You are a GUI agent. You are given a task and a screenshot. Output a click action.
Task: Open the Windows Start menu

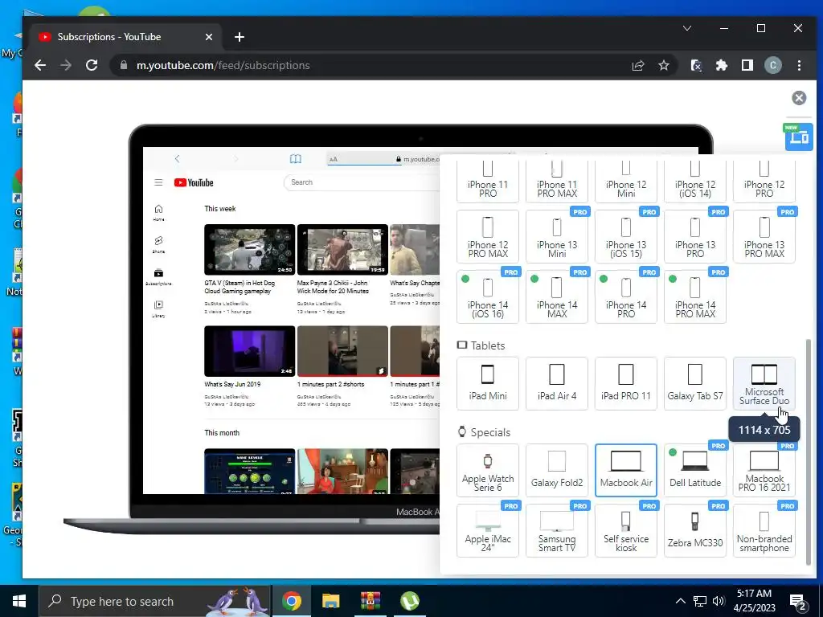(x=19, y=601)
